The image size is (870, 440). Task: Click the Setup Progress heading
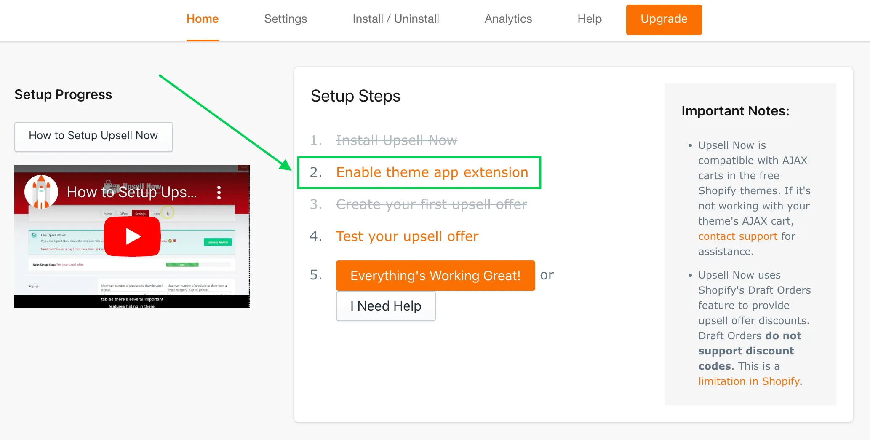[x=63, y=94]
